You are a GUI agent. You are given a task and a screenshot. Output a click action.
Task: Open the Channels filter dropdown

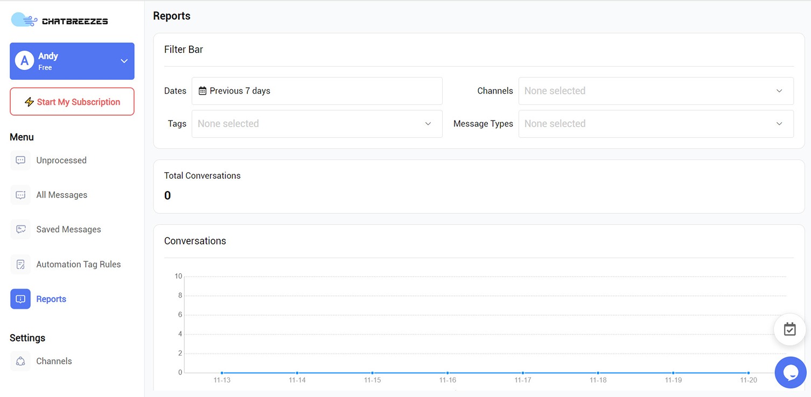(x=656, y=91)
